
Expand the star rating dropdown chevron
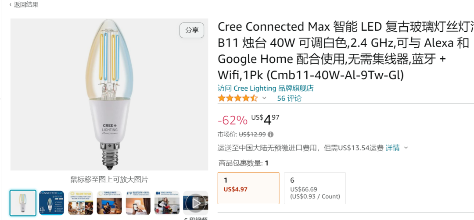264,98
